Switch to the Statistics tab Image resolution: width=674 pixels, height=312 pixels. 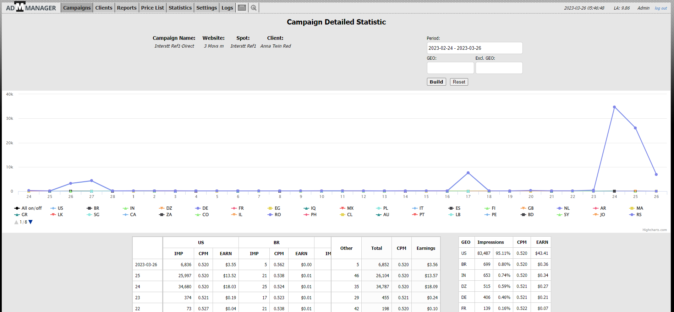(x=180, y=8)
